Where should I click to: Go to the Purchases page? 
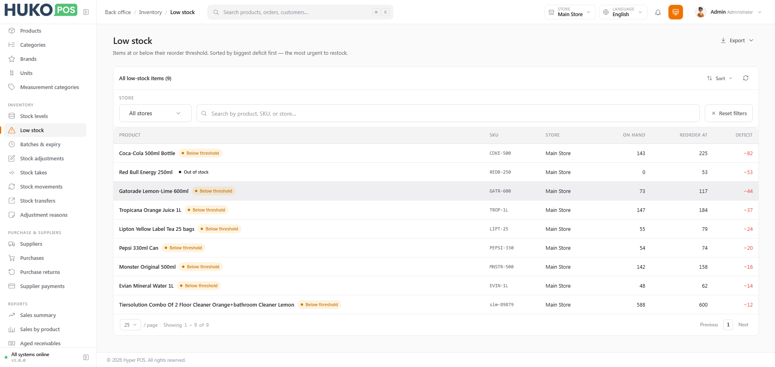[32, 258]
